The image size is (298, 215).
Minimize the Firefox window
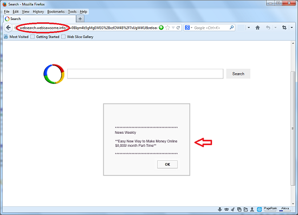pyautogui.click(x=271, y=3)
